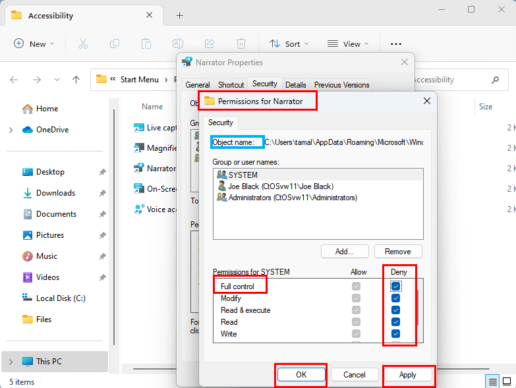Open Downloads folder in sidebar
The image size is (516, 388).
pos(55,193)
